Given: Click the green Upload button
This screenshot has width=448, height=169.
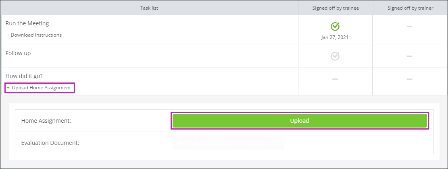Looking at the screenshot, I should (300, 121).
